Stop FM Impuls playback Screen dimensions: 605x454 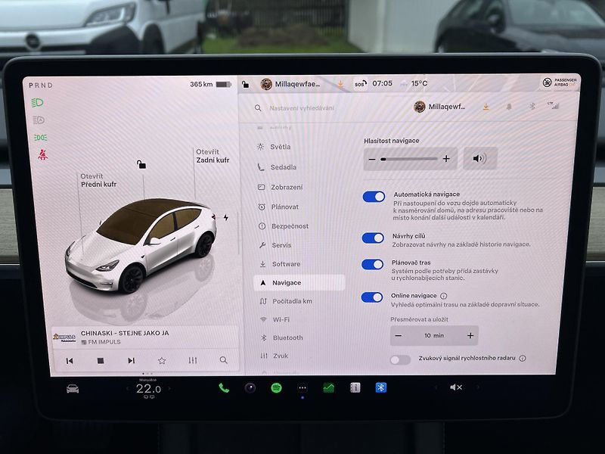point(101,361)
